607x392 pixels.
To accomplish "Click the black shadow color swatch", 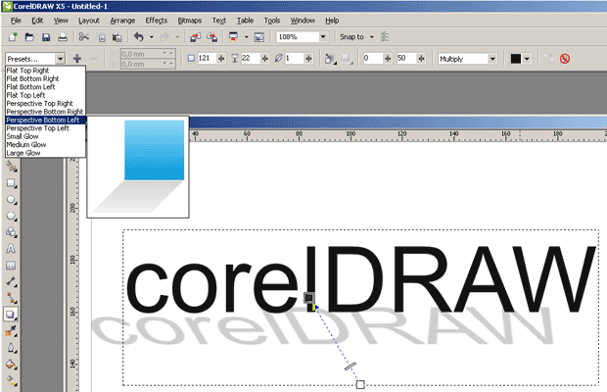I will tap(516, 59).
